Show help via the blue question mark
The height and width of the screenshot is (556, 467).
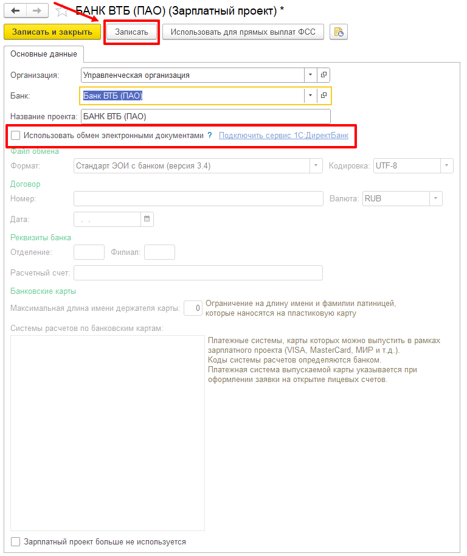click(x=210, y=136)
